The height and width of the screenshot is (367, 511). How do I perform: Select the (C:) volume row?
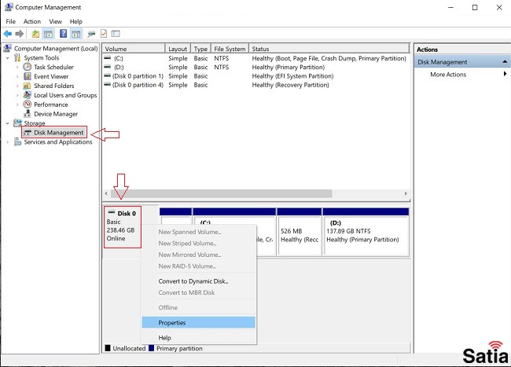click(x=256, y=58)
